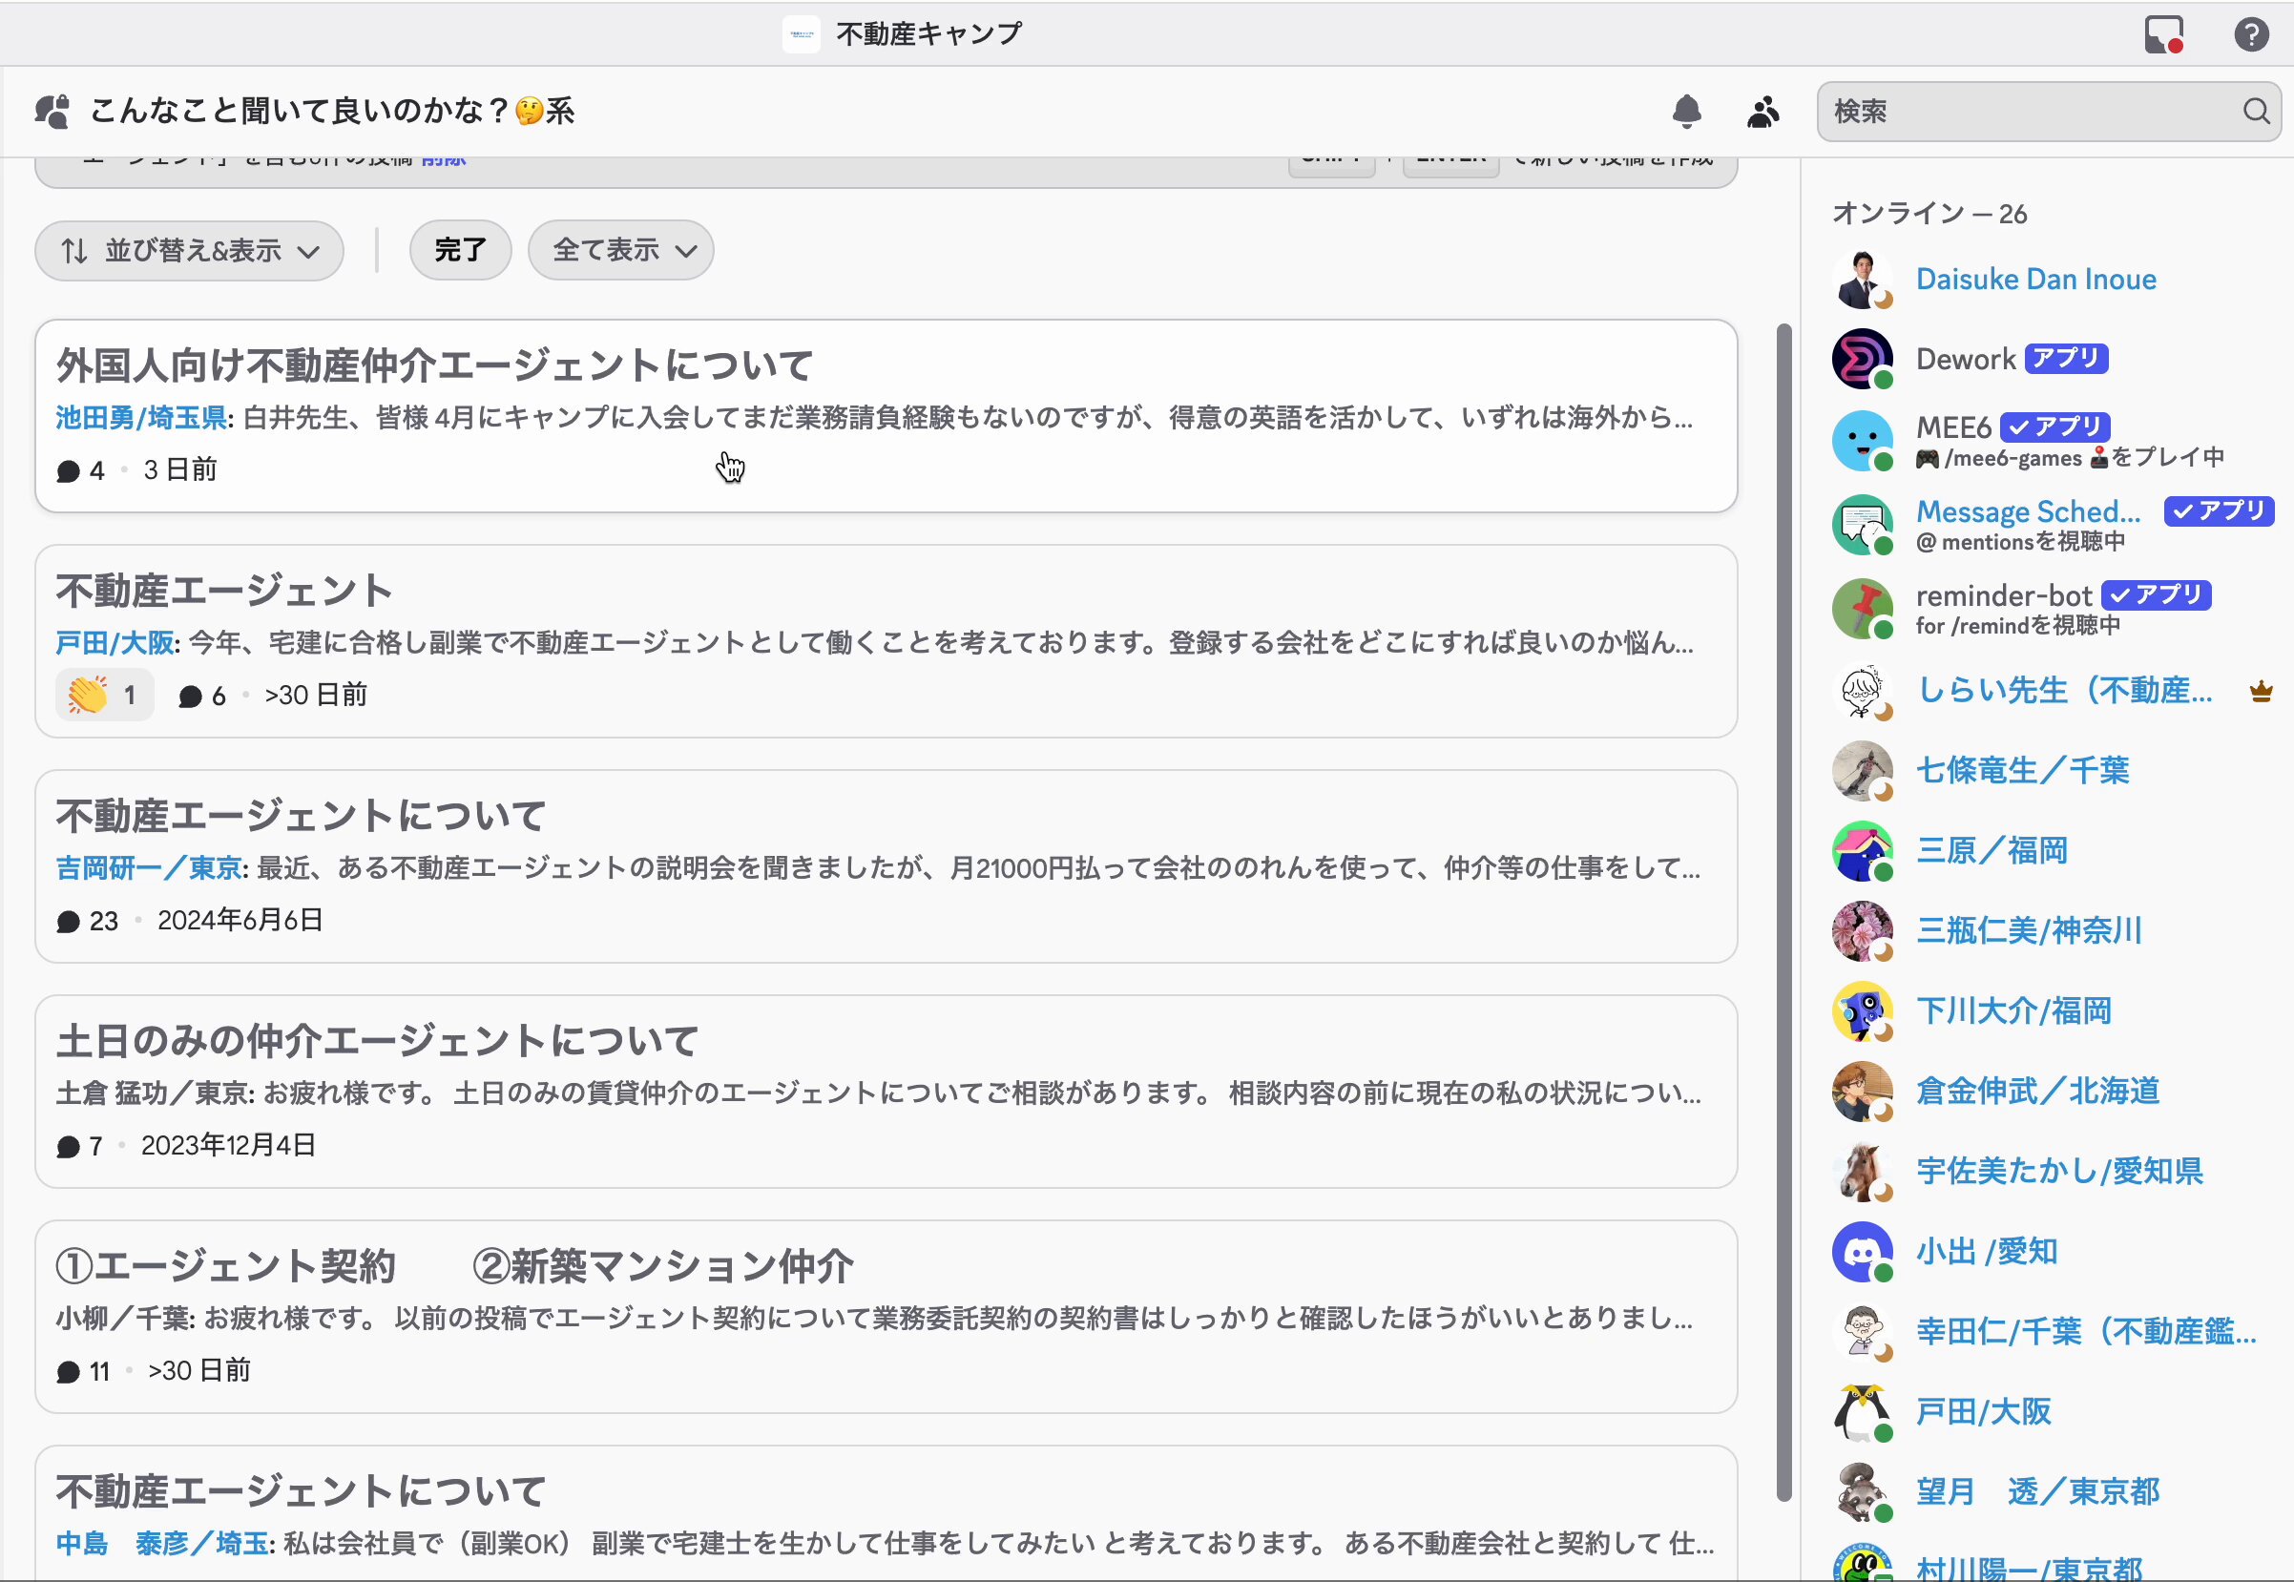Open the inbox icon in title bar
This screenshot has height=1582, width=2294.
(x=2163, y=33)
